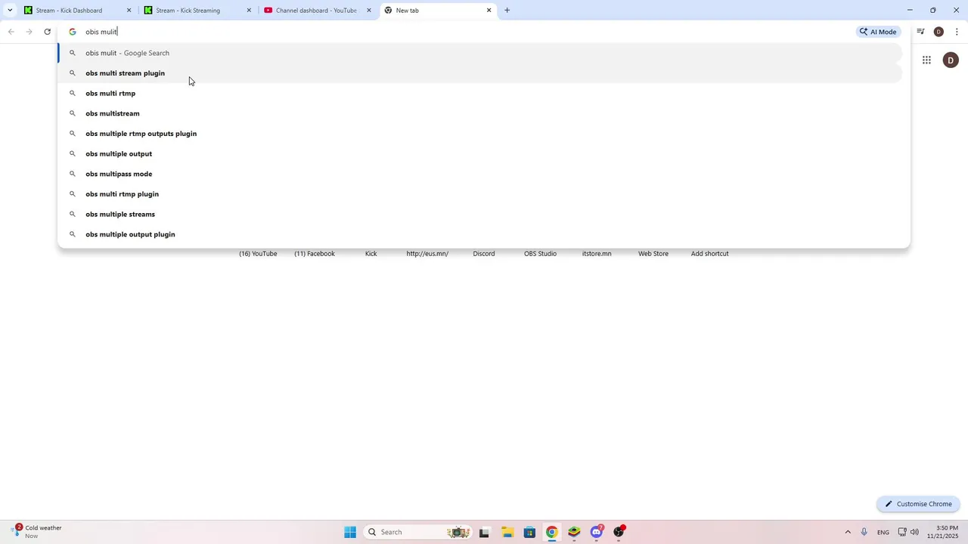
Task: Close the YouTube Channel dashboard tab
Action: [369, 11]
